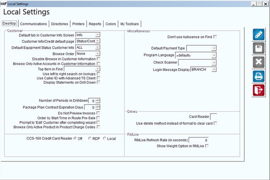
Task: Click the Print icon button
Action: pos(259,76)
